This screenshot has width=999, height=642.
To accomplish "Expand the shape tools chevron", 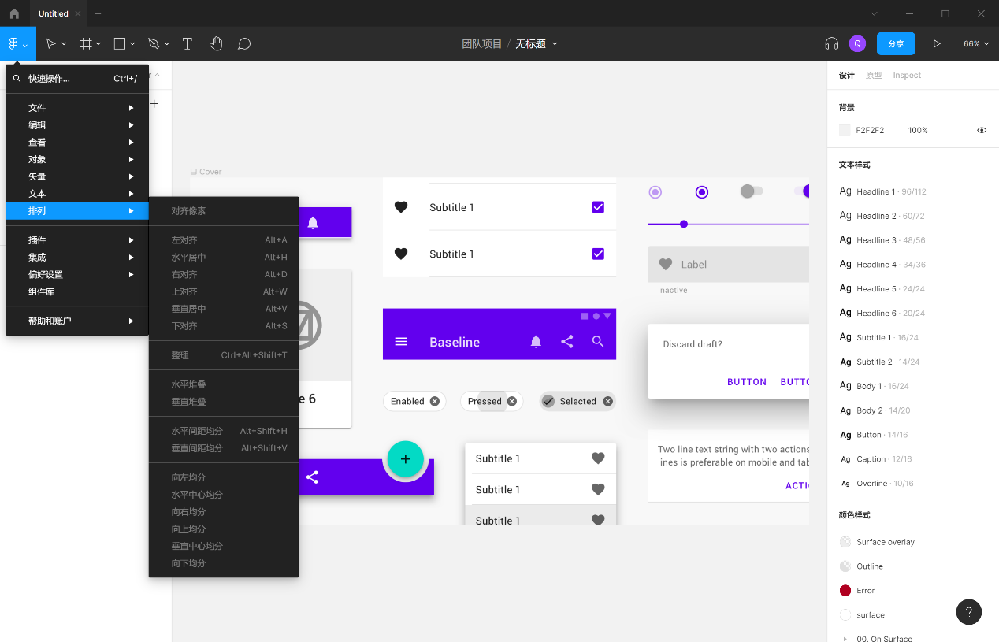I will pyautogui.click(x=132, y=44).
